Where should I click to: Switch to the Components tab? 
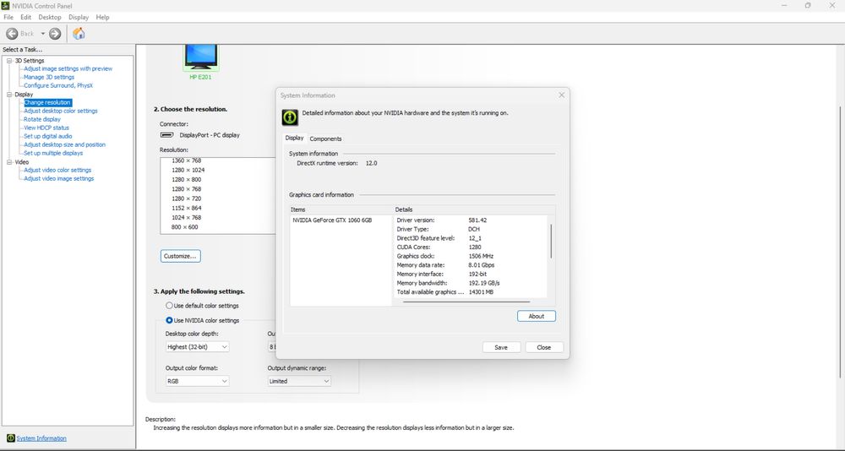(325, 139)
